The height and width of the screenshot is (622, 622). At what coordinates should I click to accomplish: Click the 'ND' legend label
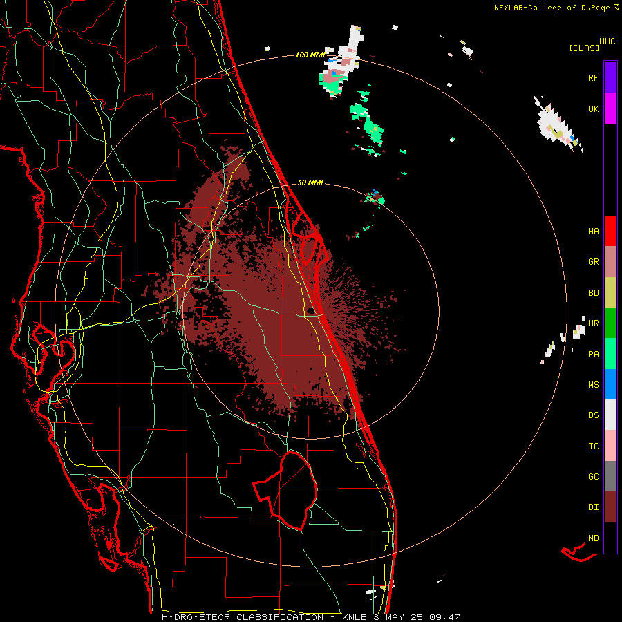(593, 538)
